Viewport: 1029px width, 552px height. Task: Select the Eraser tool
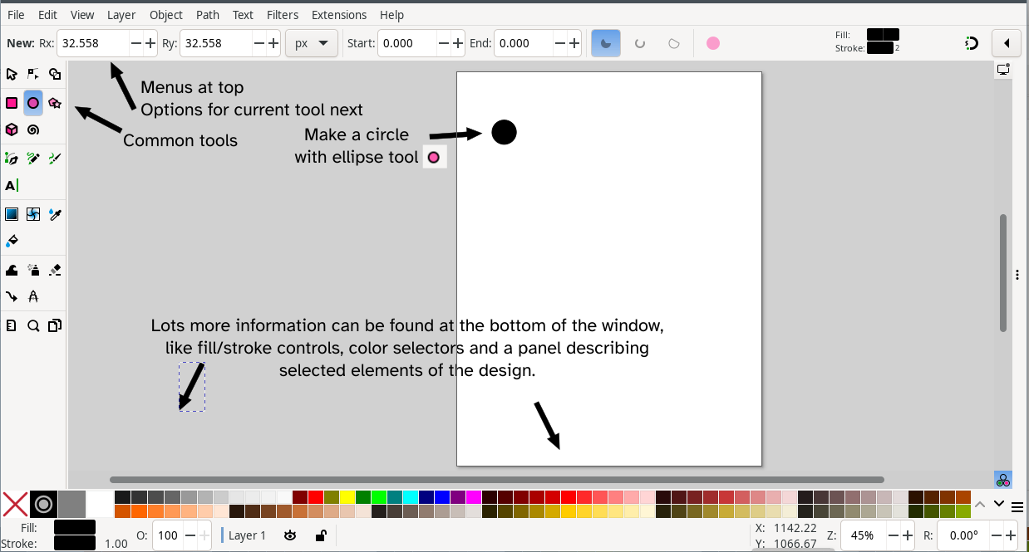pyautogui.click(x=55, y=270)
